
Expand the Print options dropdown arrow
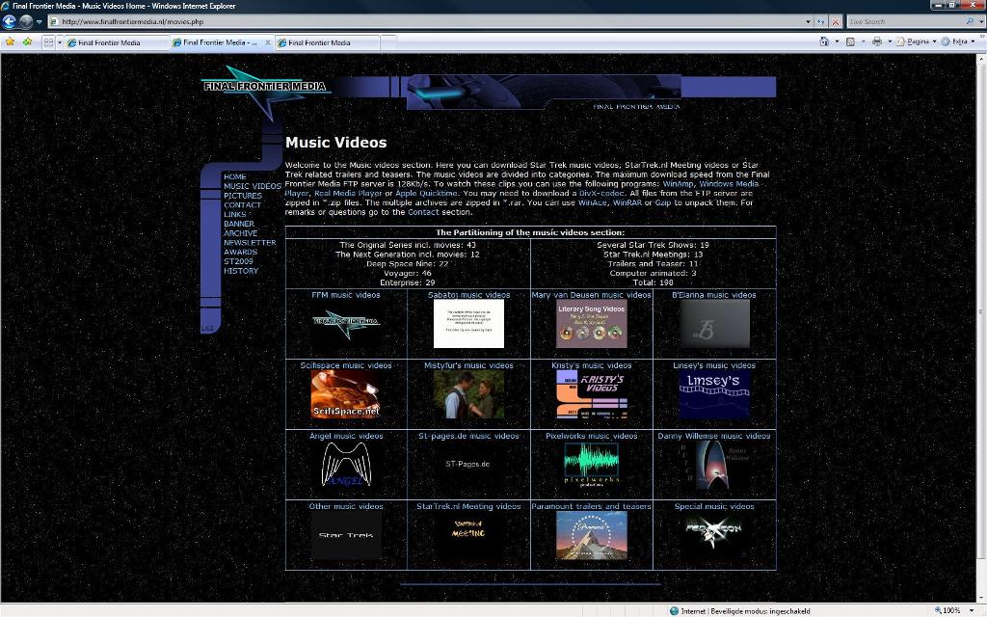point(890,41)
